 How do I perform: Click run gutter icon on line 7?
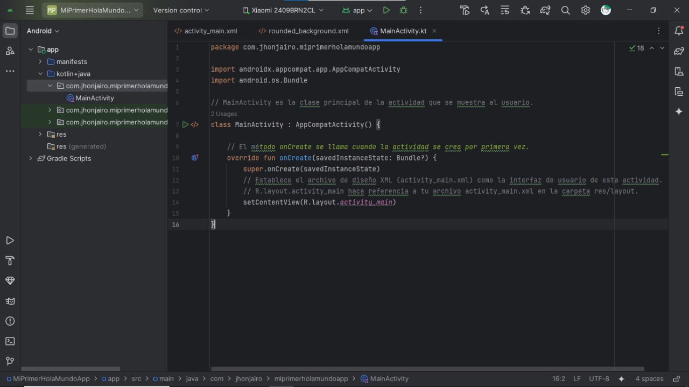pos(185,124)
